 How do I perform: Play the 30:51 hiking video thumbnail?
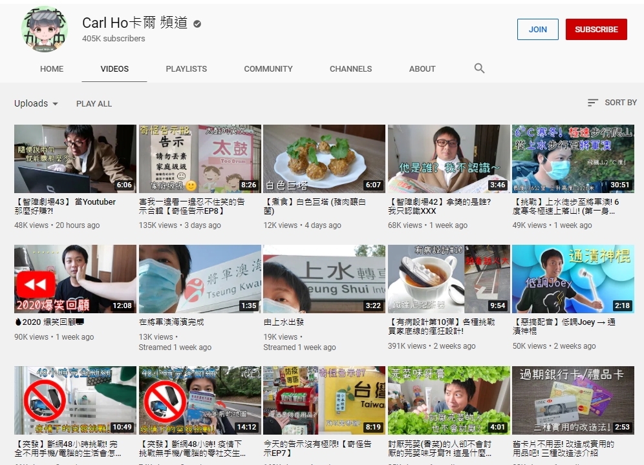573,159
